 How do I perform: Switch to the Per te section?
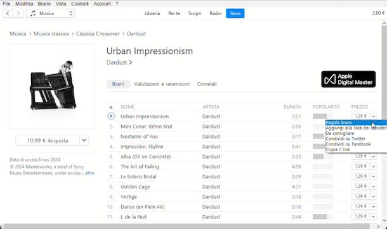pos(174,13)
